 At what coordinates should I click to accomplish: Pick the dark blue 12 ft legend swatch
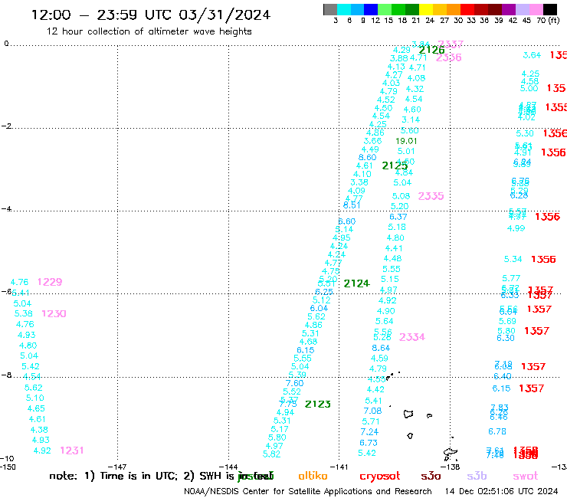(x=371, y=10)
